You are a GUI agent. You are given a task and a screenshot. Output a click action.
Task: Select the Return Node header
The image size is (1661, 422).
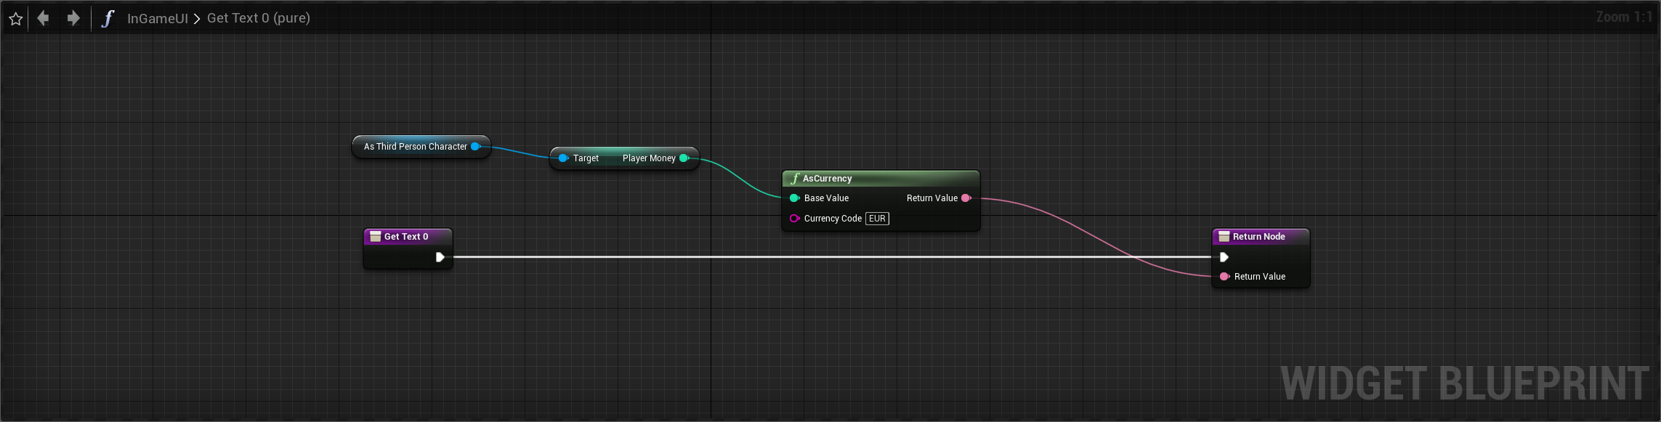[1260, 237]
